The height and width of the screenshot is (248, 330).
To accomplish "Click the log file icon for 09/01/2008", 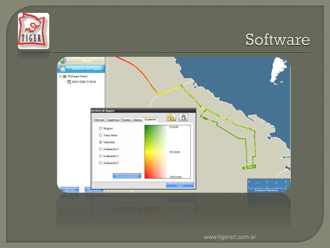I will tap(69, 82).
